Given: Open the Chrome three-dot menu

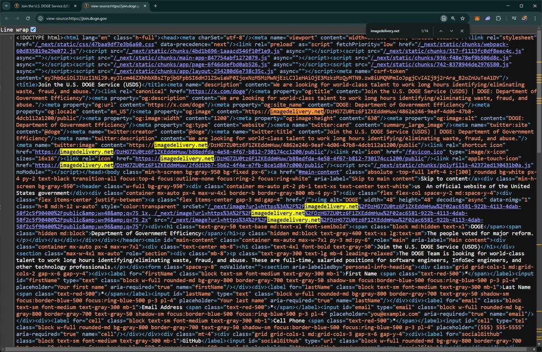Looking at the screenshot, I should click(535, 18).
